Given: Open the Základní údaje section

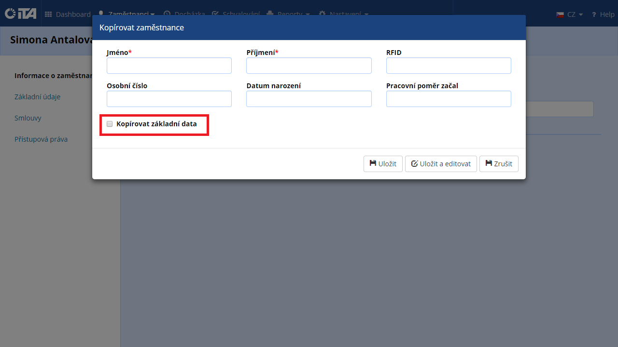Looking at the screenshot, I should (37, 97).
